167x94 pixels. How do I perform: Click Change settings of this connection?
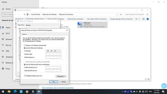[121, 19]
